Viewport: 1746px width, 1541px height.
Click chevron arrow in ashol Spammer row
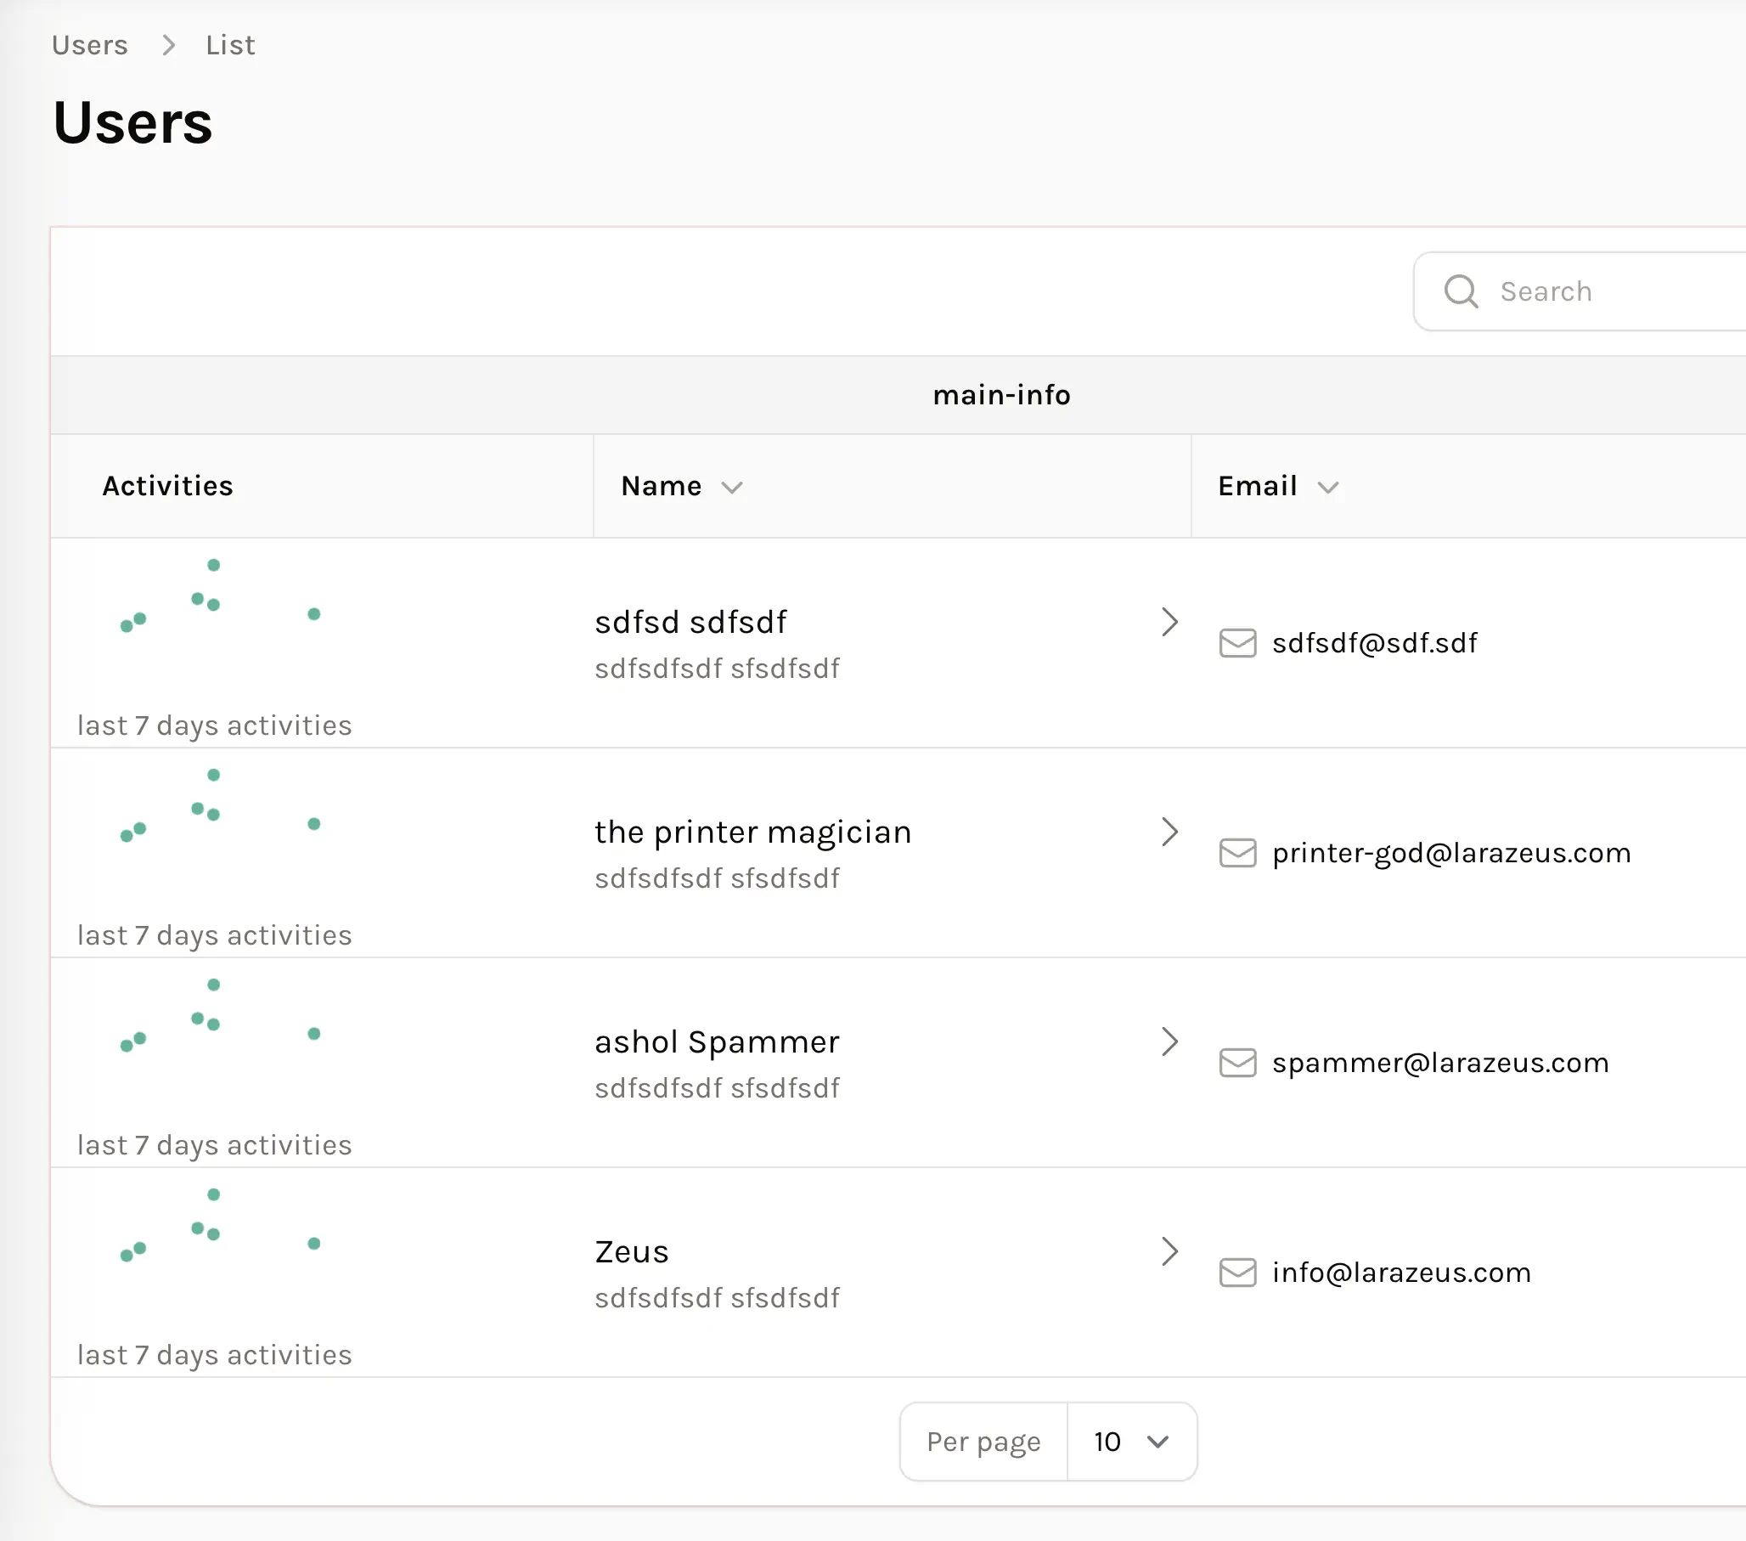click(x=1169, y=1041)
